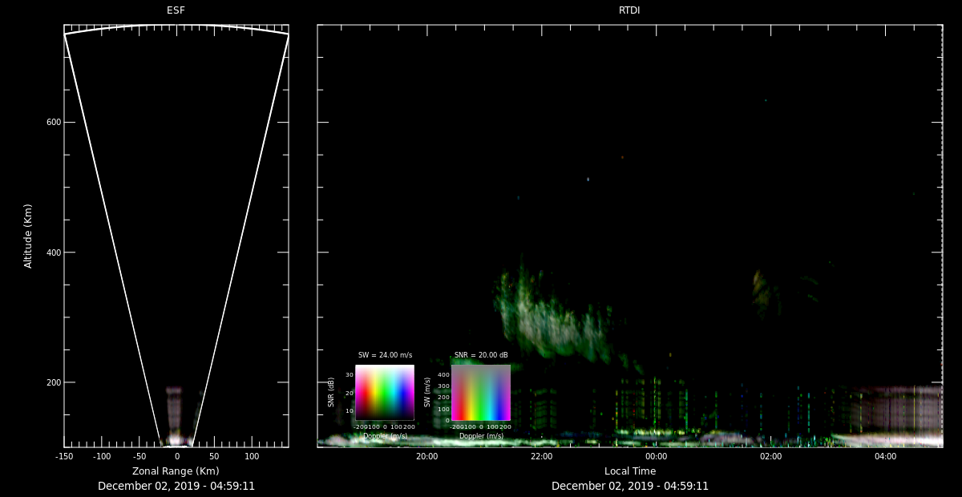Click the 00:00 local time tick label
Image resolution: width=962 pixels, height=497 pixels.
[656, 456]
